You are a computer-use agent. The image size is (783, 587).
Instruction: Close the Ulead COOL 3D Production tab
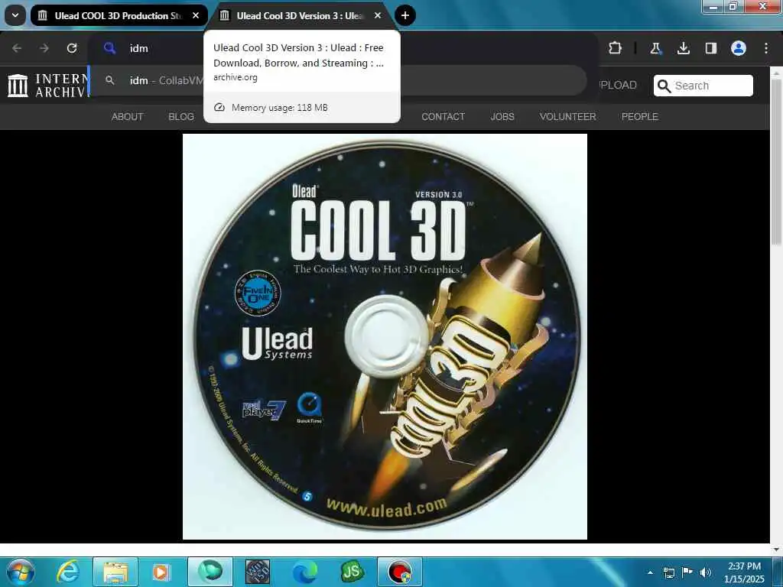click(196, 15)
